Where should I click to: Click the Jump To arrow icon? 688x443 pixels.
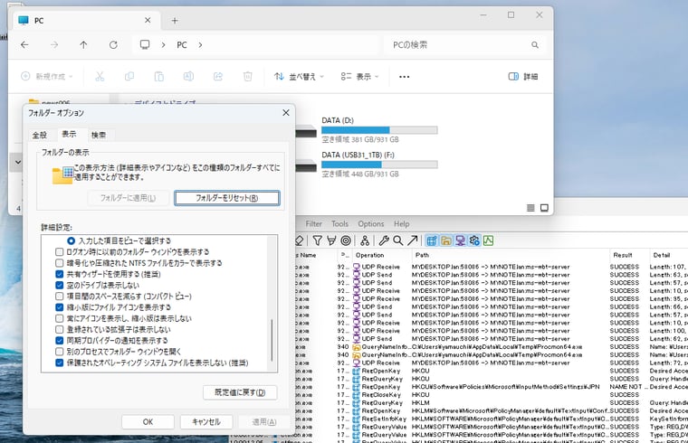(x=412, y=240)
